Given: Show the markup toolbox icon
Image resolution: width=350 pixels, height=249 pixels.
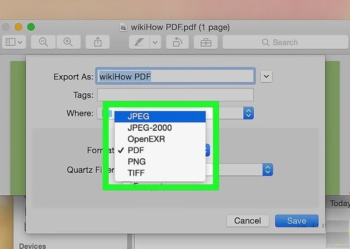Looking at the screenshot, I should 206,42.
